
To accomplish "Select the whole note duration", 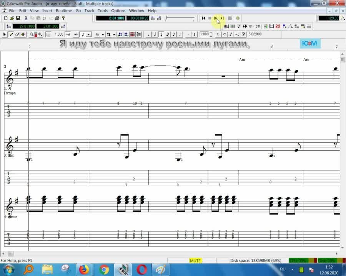I will pyautogui.click(x=148, y=34).
